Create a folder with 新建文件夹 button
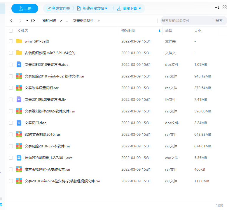 tap(58, 8)
